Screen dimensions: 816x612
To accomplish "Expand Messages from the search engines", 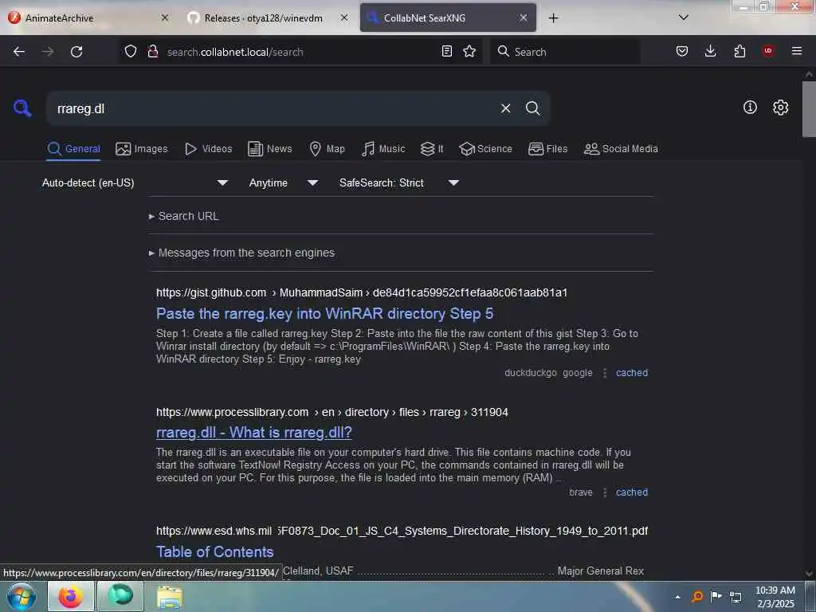I will (241, 253).
